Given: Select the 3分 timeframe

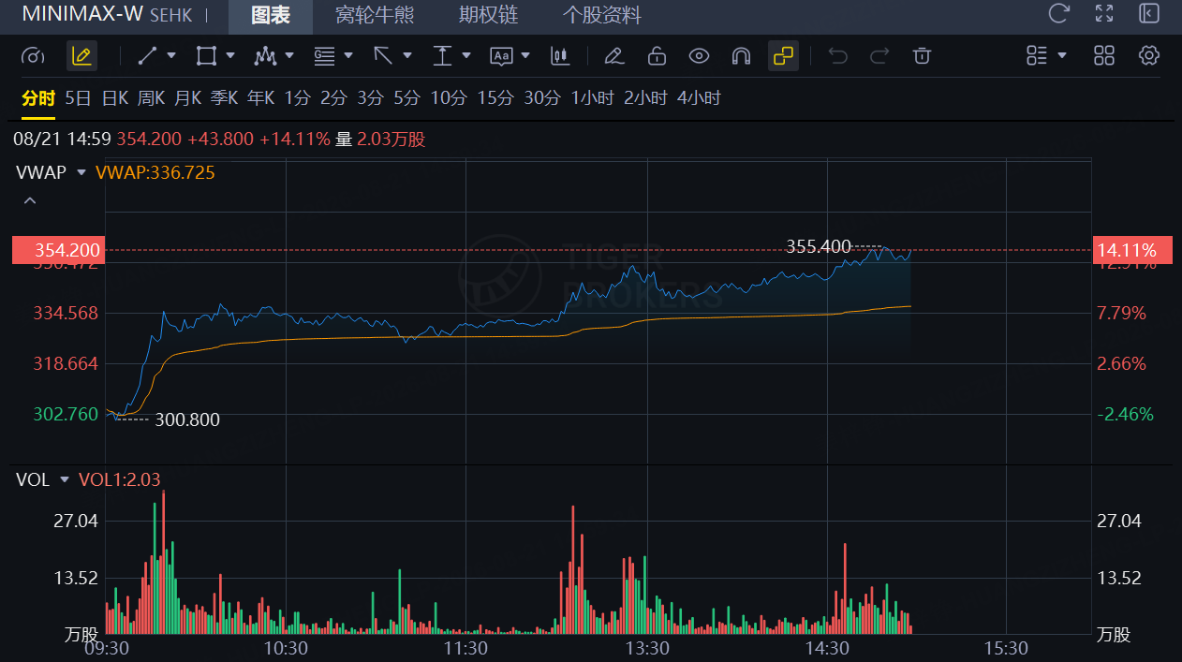Looking at the screenshot, I should (x=370, y=98).
